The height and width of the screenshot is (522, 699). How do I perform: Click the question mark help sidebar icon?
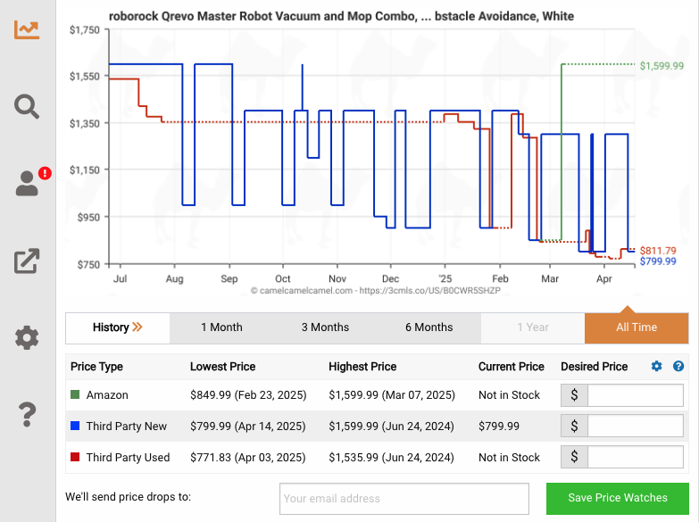(x=27, y=414)
